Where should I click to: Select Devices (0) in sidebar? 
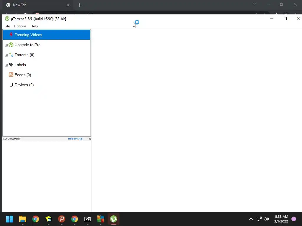pos(24,85)
